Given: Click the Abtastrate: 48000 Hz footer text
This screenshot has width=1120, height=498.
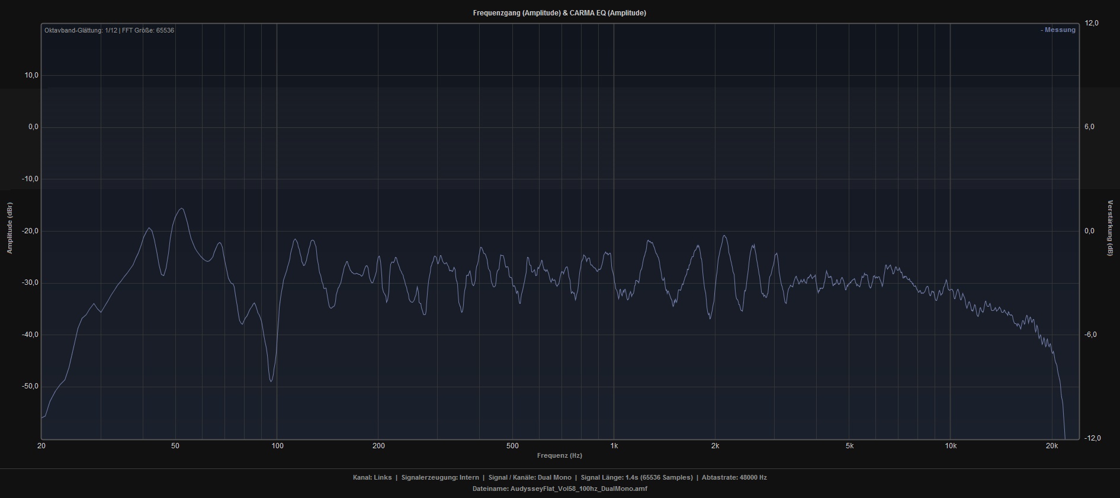Looking at the screenshot, I should pyautogui.click(x=734, y=477).
